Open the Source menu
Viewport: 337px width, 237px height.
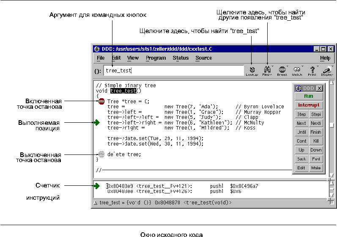coord(204,58)
